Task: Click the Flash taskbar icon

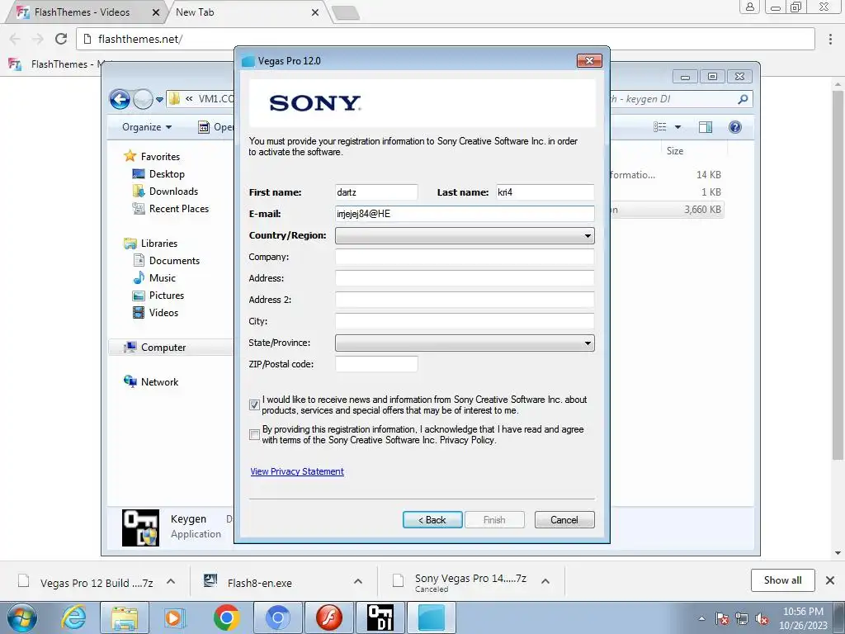Action: click(x=328, y=617)
